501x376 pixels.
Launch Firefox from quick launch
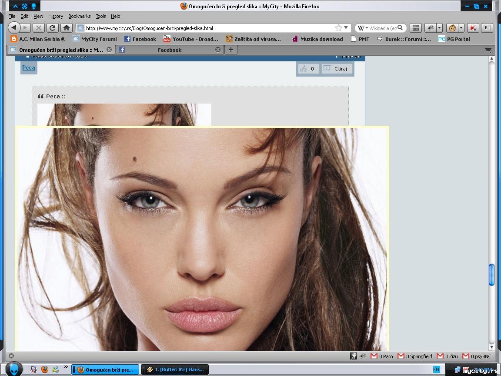[44, 369]
